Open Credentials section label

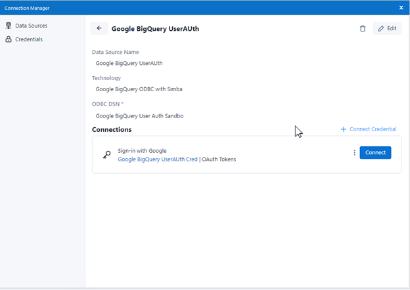pyautogui.click(x=29, y=39)
